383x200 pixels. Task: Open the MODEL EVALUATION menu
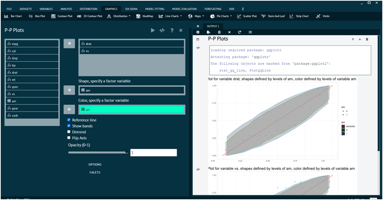coord(185,9)
